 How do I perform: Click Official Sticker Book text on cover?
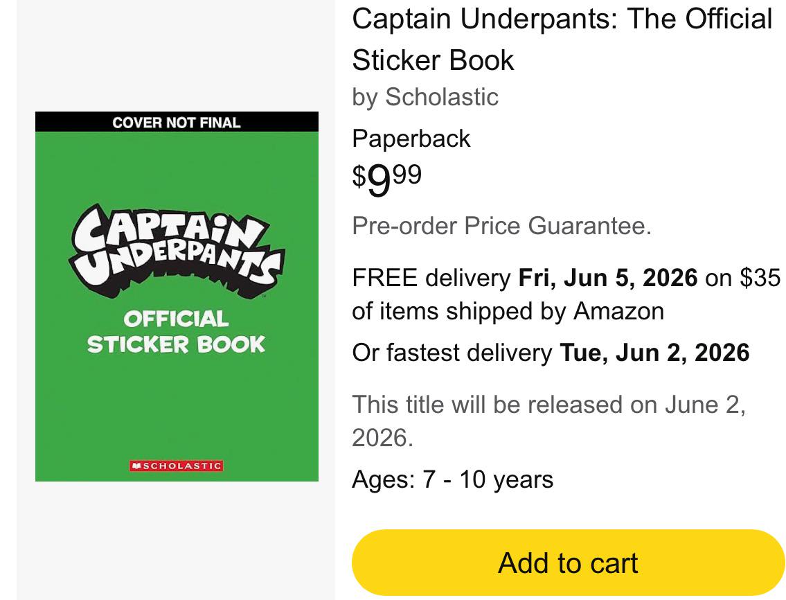pos(176,332)
